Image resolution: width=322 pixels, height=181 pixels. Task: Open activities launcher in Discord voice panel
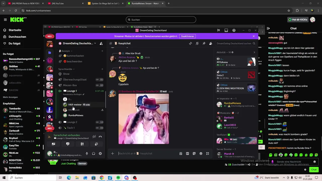pyautogui.click(x=82, y=144)
